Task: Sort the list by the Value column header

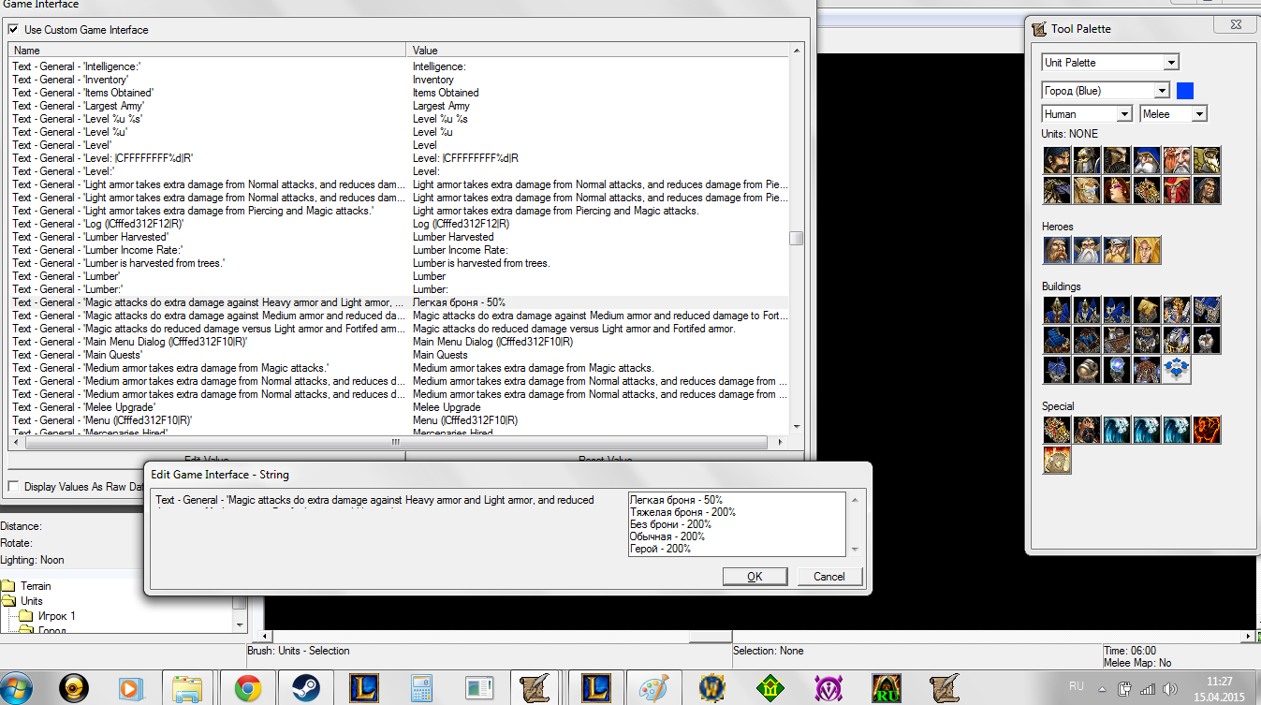Action: point(599,51)
